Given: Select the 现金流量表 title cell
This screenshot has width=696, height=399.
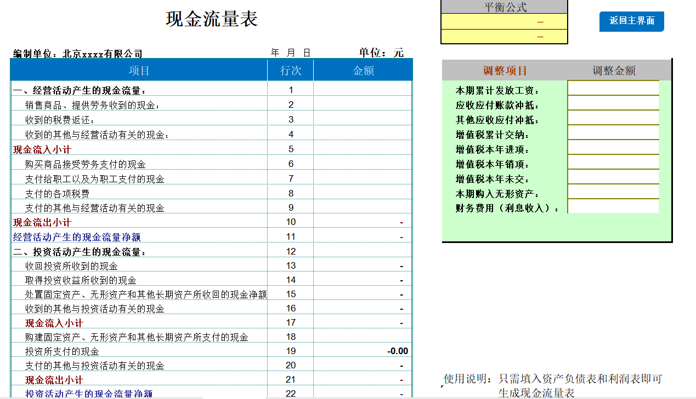Looking at the screenshot, I should pos(210,19).
